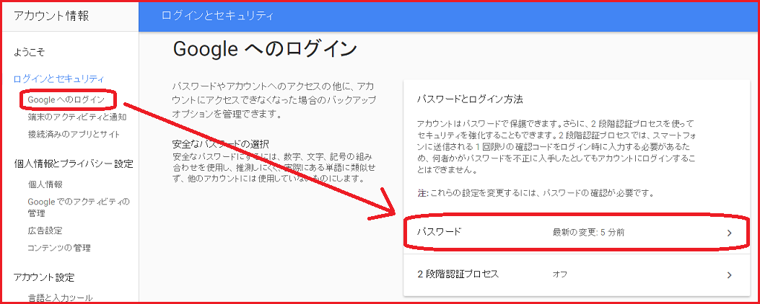760x304 pixels.
Task: Click ログインとセキュリティ title in blue bar
Action: tap(218, 16)
